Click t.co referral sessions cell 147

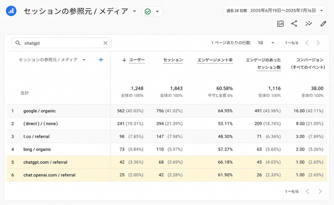click(x=170, y=137)
